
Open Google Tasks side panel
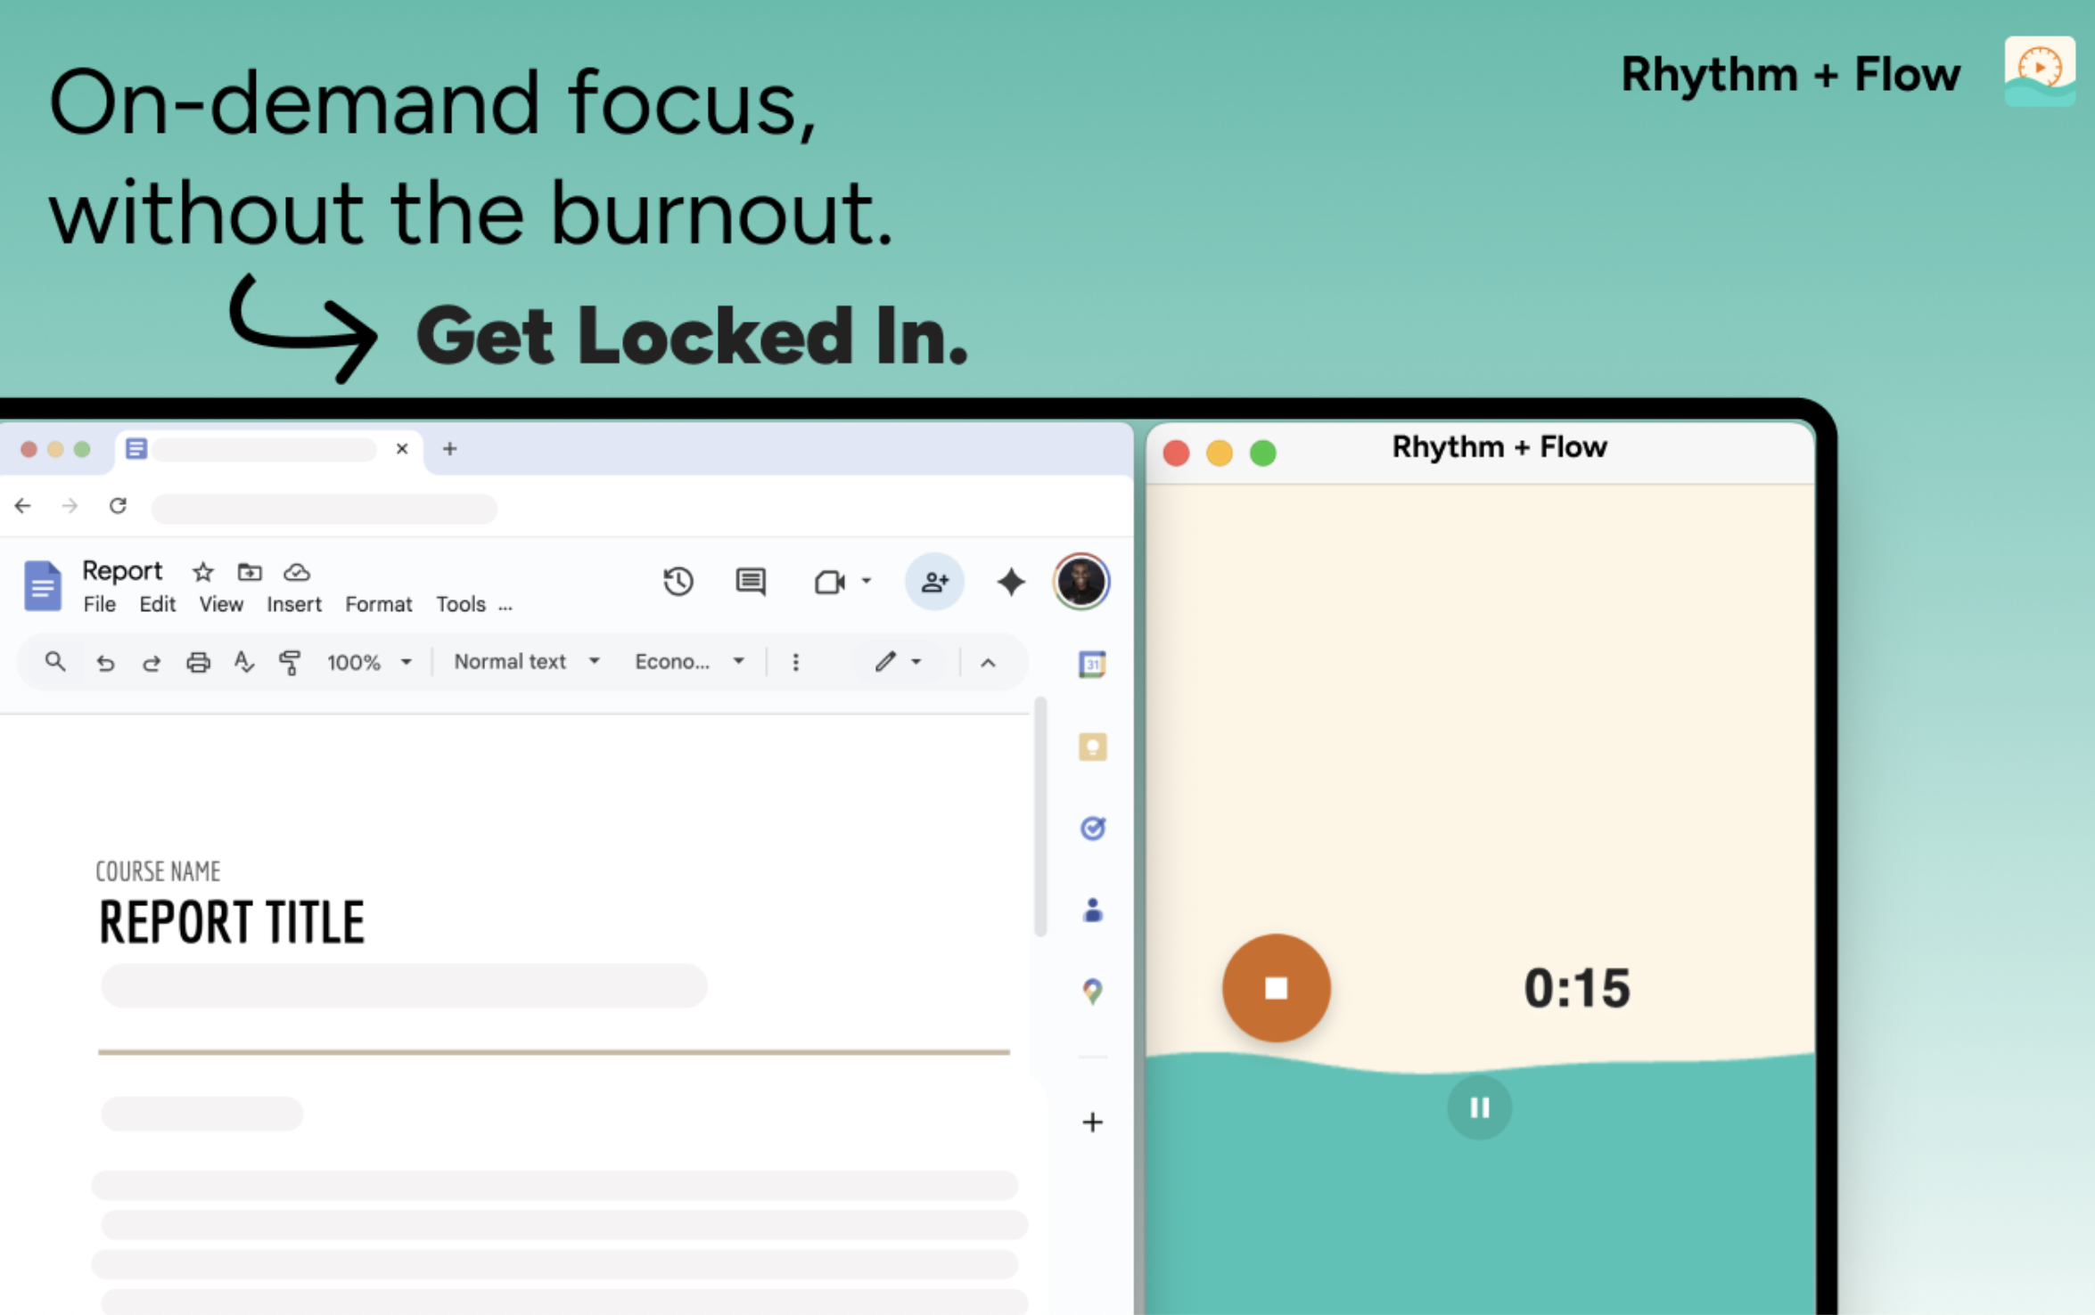click(x=1092, y=829)
